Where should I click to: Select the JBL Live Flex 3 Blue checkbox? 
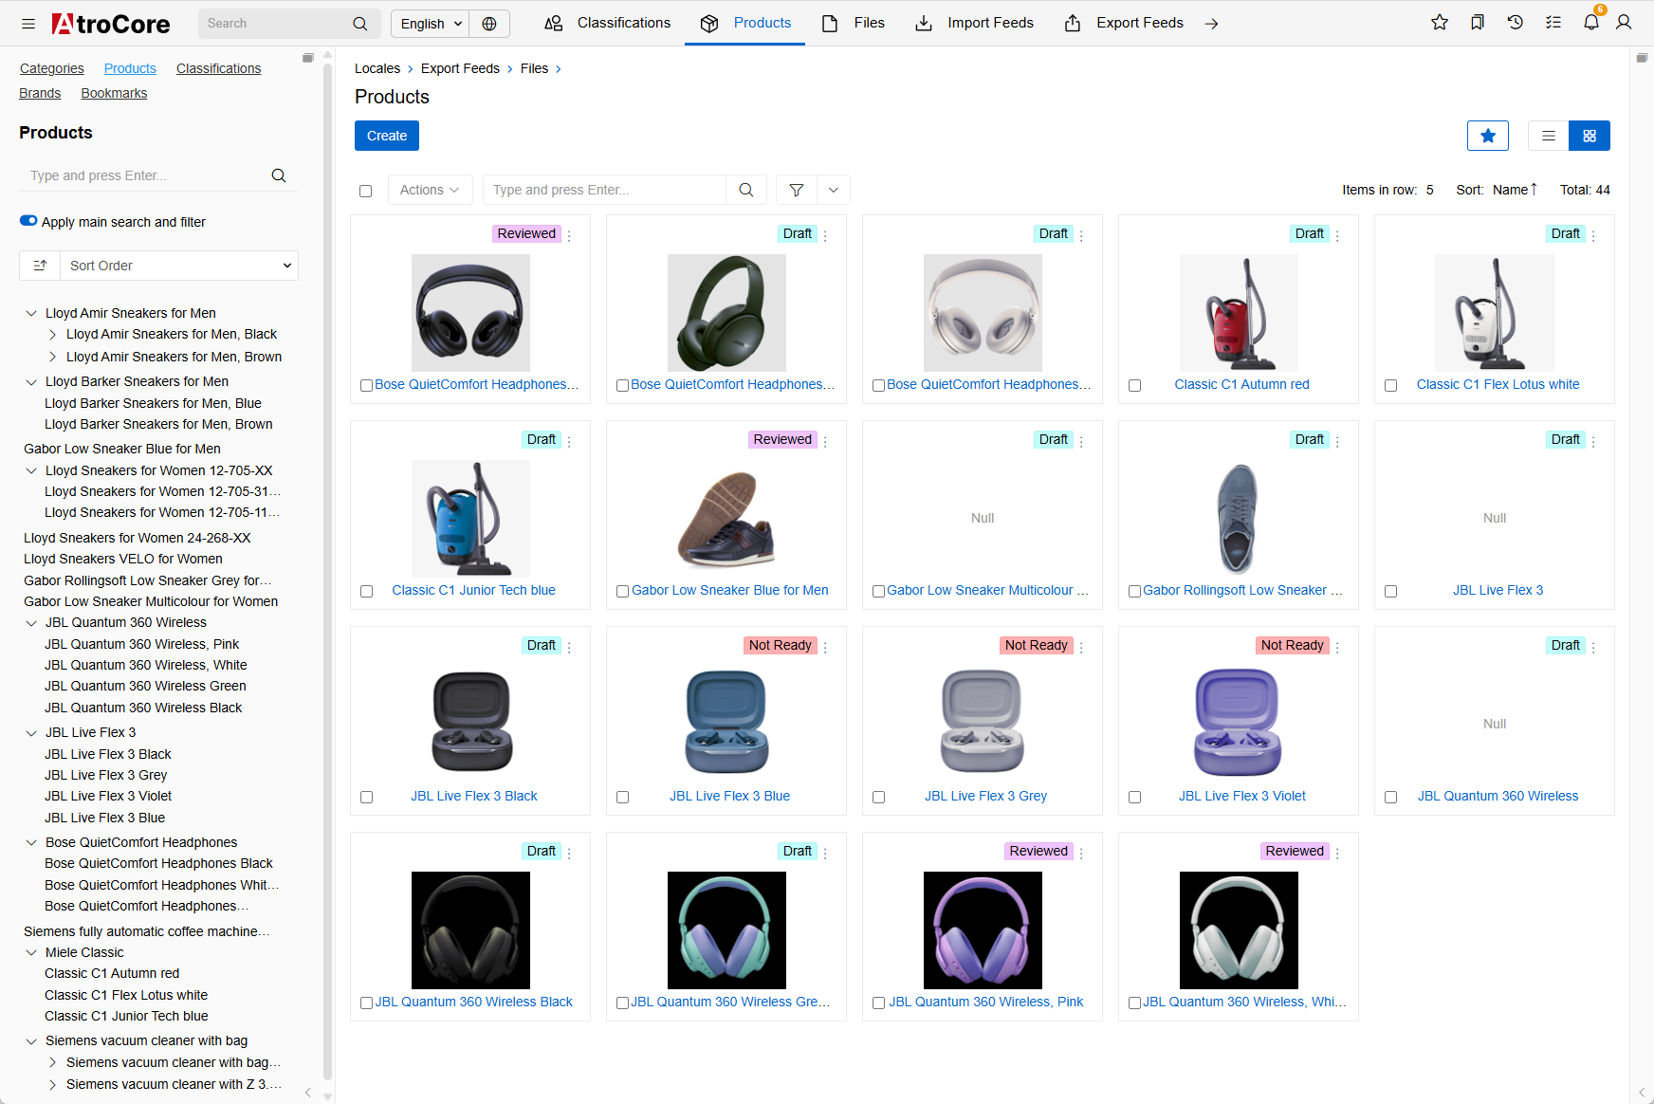622,797
